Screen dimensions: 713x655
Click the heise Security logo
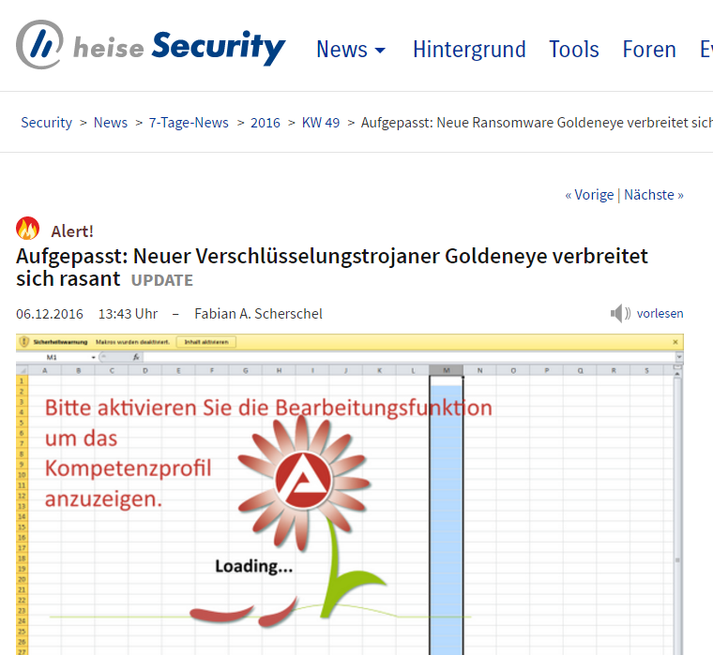[x=150, y=45]
